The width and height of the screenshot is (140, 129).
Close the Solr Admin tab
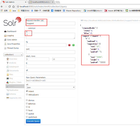[26, 2]
